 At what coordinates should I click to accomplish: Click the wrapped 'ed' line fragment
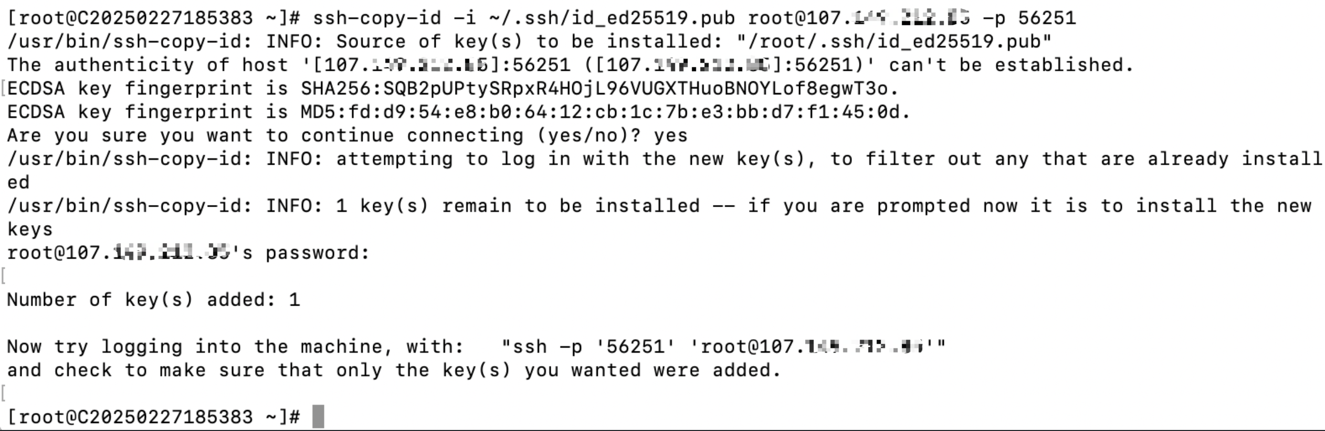[18, 183]
